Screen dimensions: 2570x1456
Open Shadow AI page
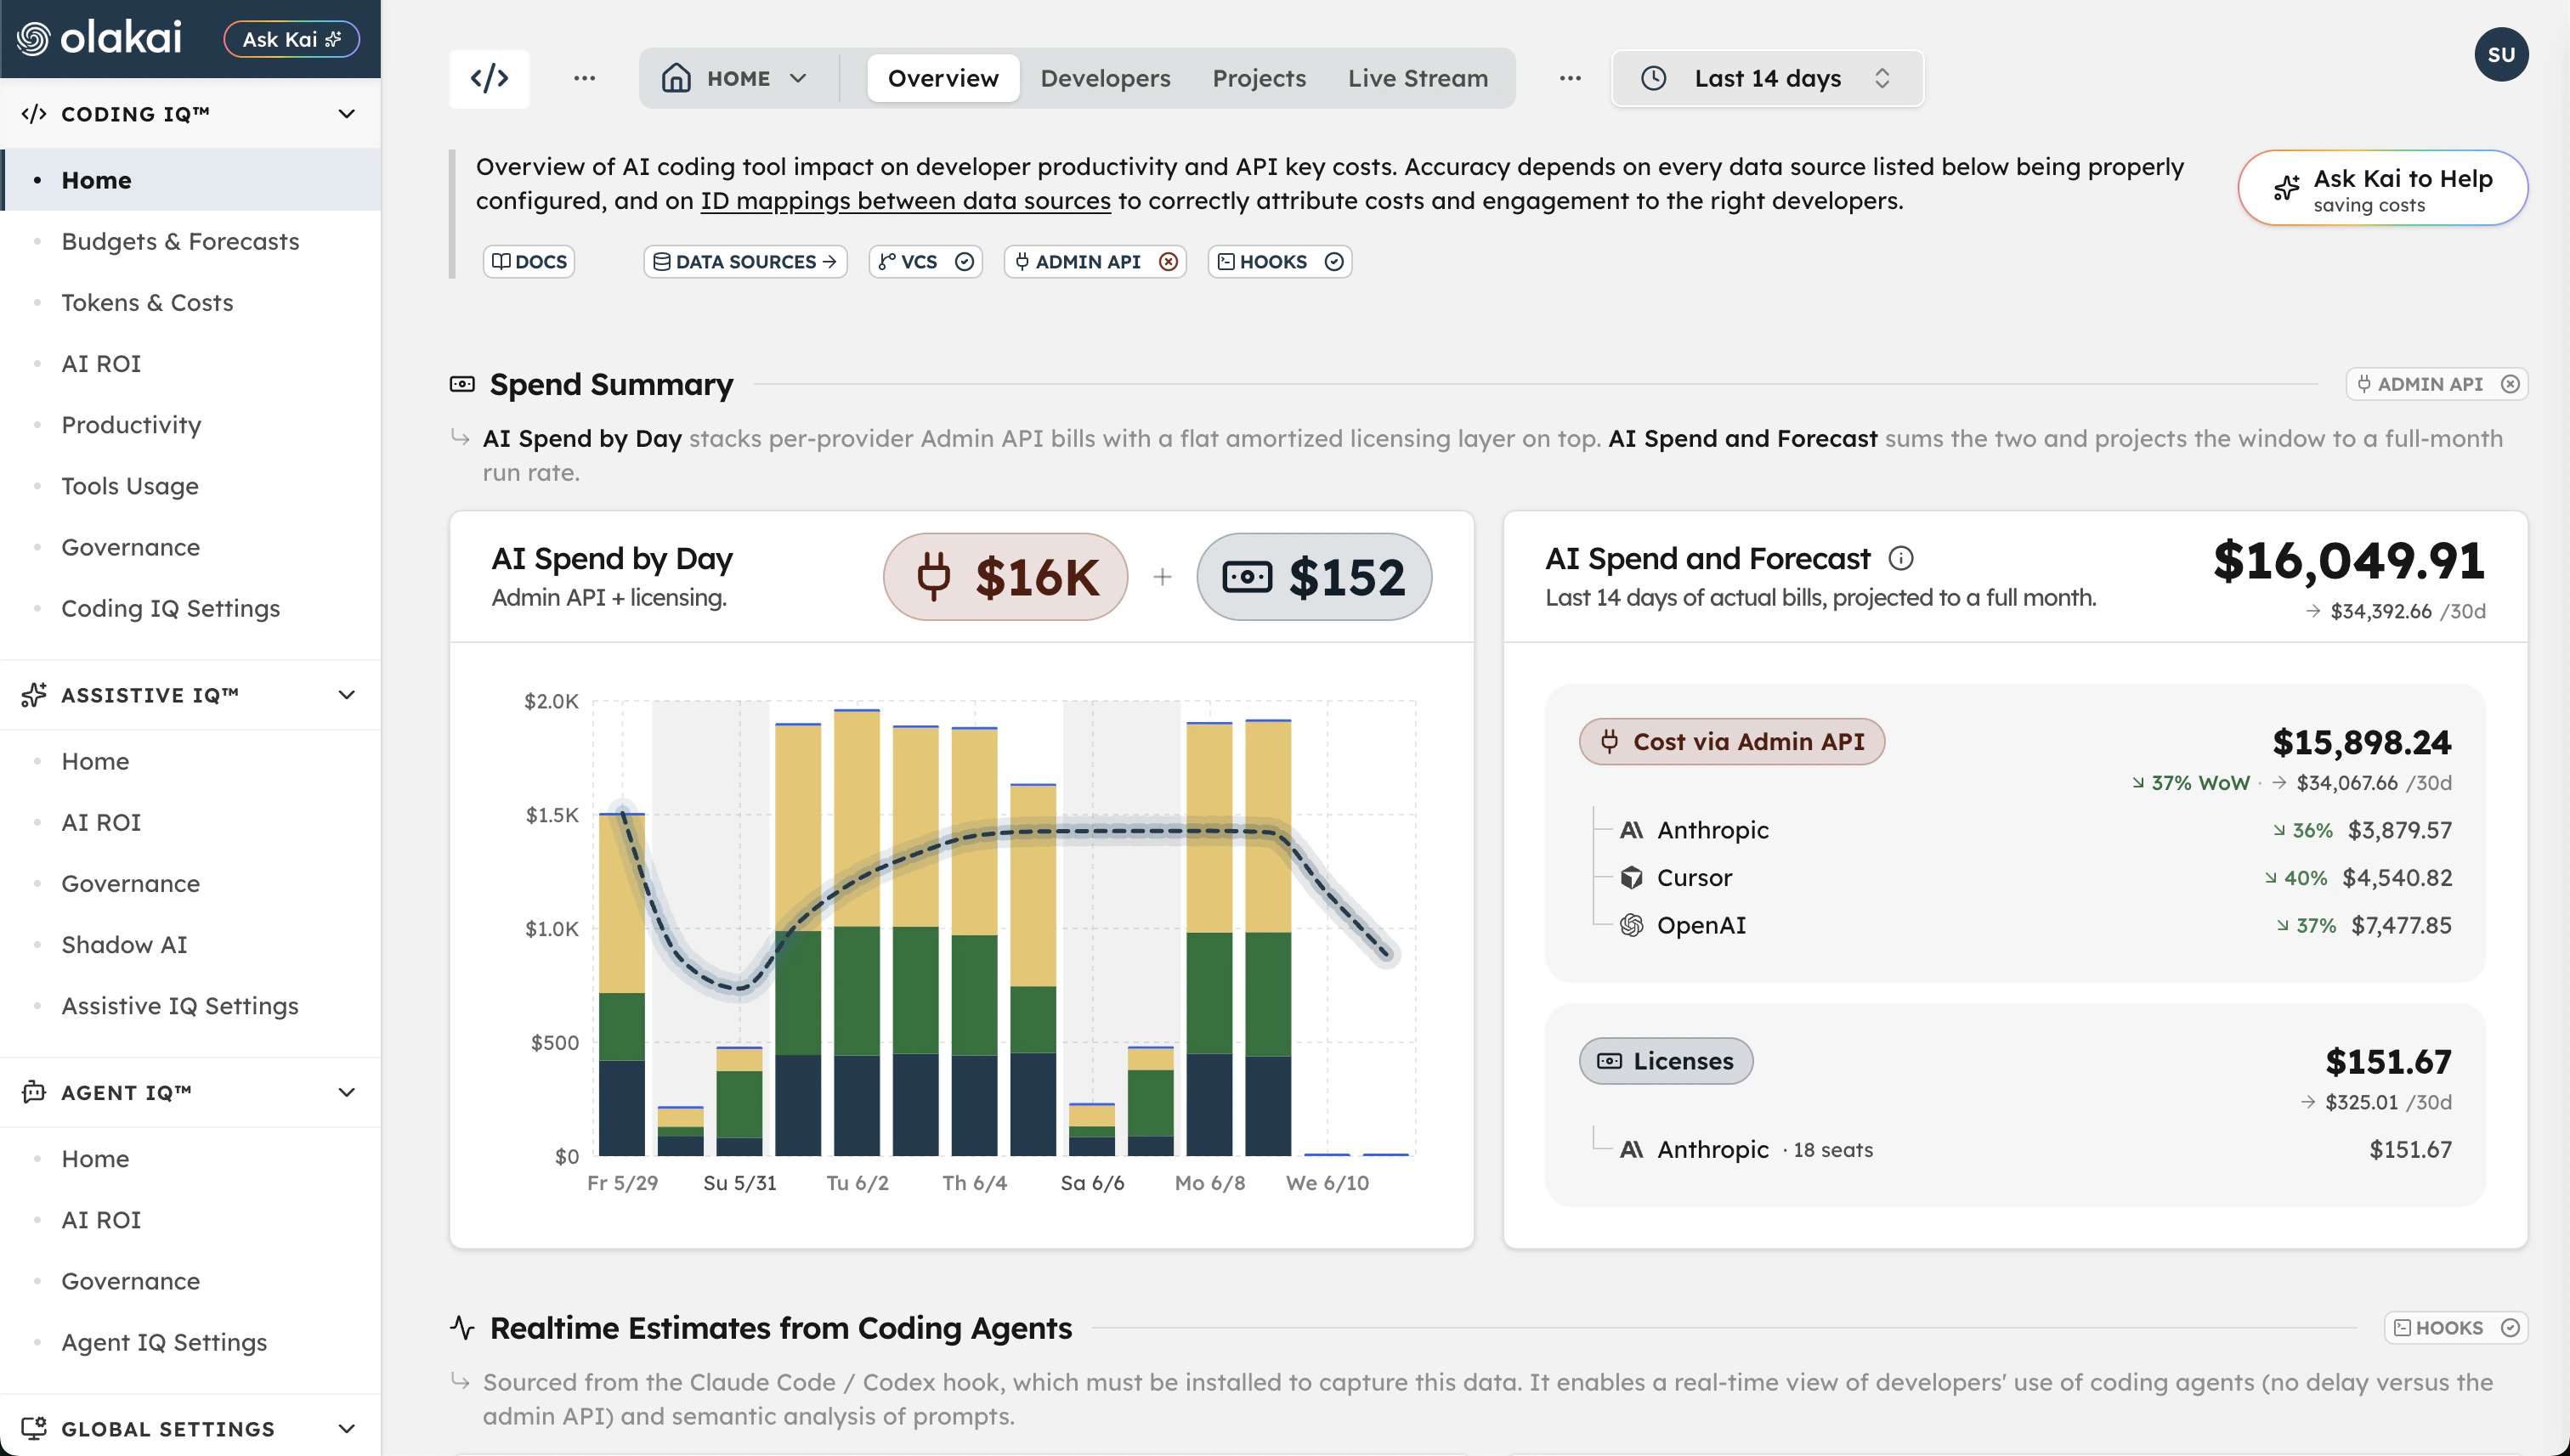click(190, 944)
